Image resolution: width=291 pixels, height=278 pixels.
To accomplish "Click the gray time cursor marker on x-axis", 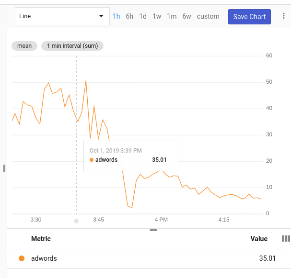I will coord(76,221).
